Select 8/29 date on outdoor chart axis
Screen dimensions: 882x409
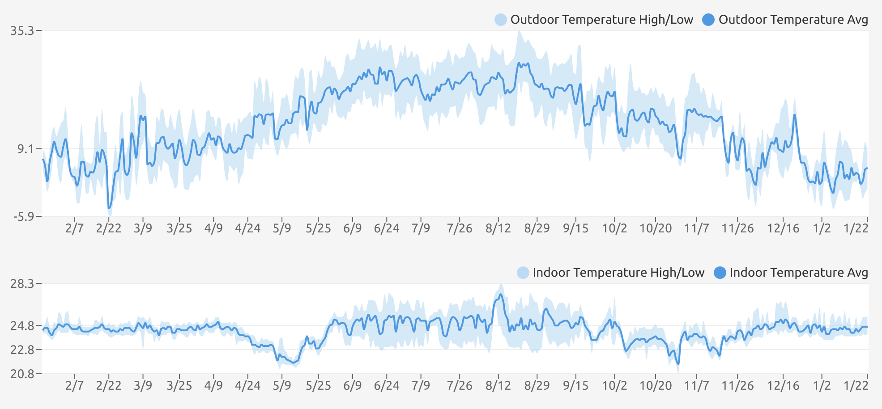pyautogui.click(x=537, y=228)
